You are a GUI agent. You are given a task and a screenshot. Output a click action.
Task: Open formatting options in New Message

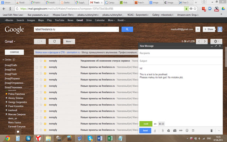point(155,131)
